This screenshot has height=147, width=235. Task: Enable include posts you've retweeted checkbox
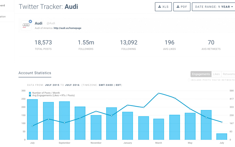(x=189, y=80)
